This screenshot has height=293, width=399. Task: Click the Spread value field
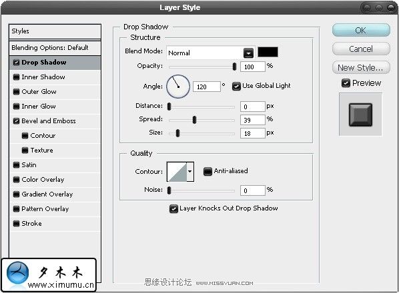tap(253, 120)
